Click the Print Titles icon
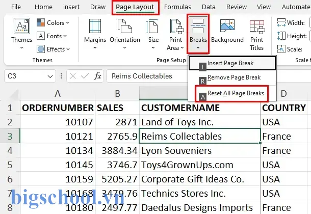This screenshot has height=214, width=311. tap(257, 26)
